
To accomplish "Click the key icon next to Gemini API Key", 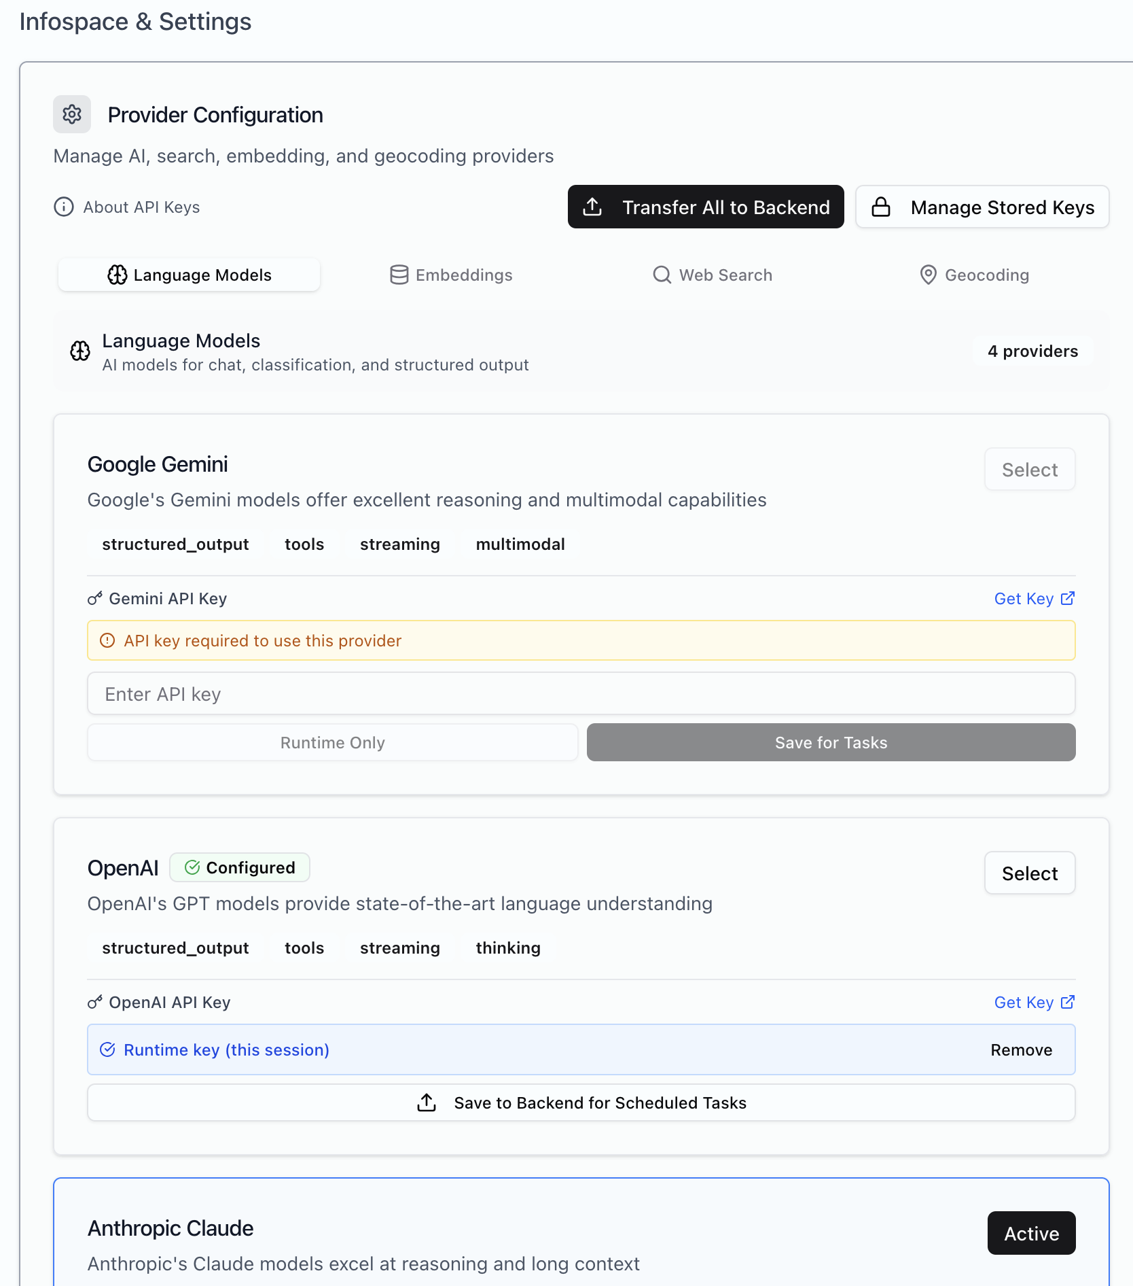I will coord(95,598).
